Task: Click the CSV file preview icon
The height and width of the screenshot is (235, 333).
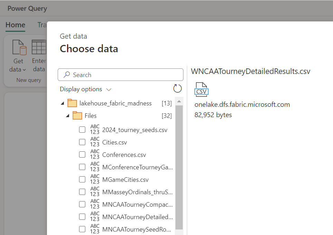Action: (201, 89)
